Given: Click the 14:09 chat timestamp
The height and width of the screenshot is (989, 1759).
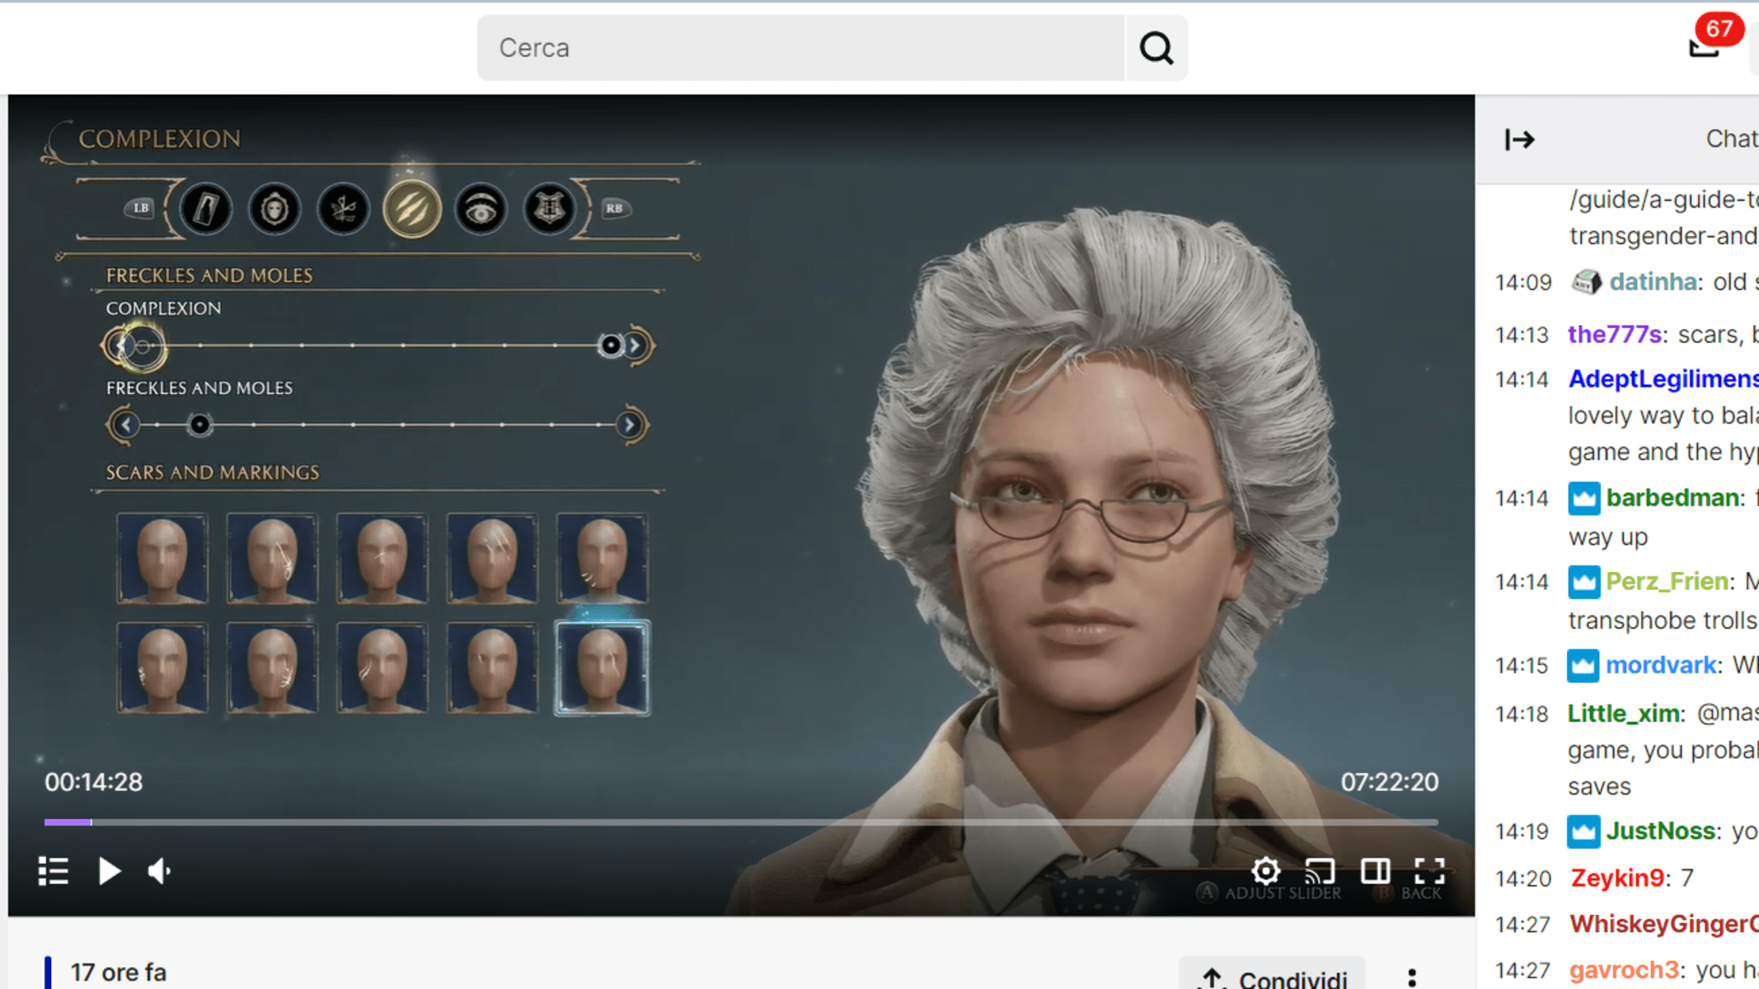Looking at the screenshot, I should (1523, 283).
